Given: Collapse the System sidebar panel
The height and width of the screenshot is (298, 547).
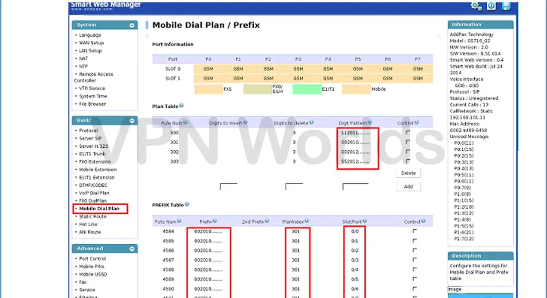Looking at the screenshot, I should (x=132, y=25).
